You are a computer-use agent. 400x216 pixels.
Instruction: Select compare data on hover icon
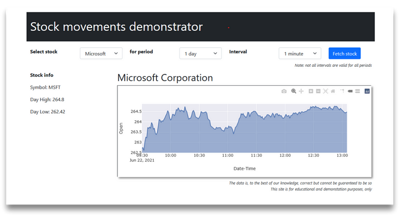357,91
